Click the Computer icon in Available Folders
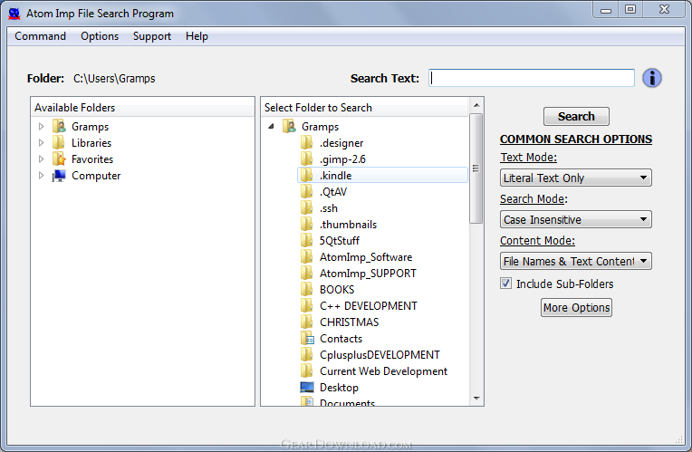 (59, 175)
